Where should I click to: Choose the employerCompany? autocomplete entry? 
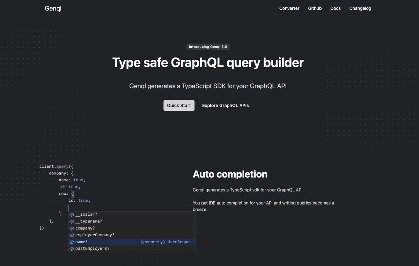coord(95,235)
